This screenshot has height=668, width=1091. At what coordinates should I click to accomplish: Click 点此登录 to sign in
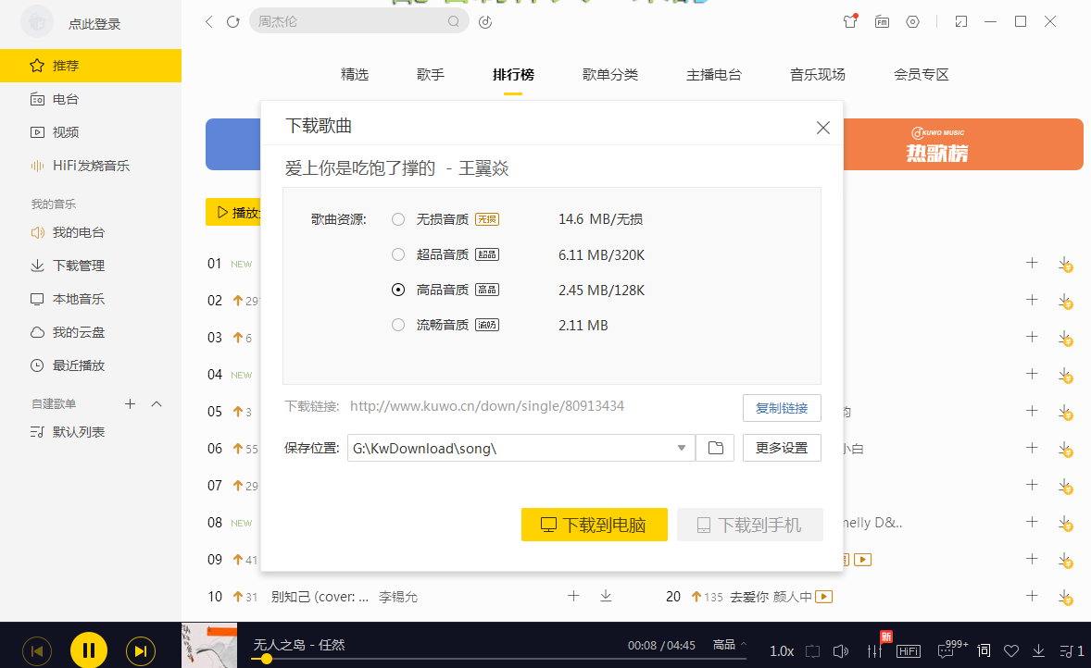(94, 24)
